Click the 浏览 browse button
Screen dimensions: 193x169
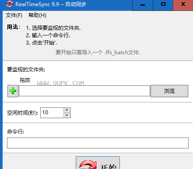pyautogui.click(x=169, y=91)
